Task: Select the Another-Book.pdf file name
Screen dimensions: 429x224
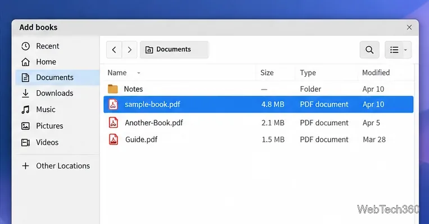Action: pos(154,123)
